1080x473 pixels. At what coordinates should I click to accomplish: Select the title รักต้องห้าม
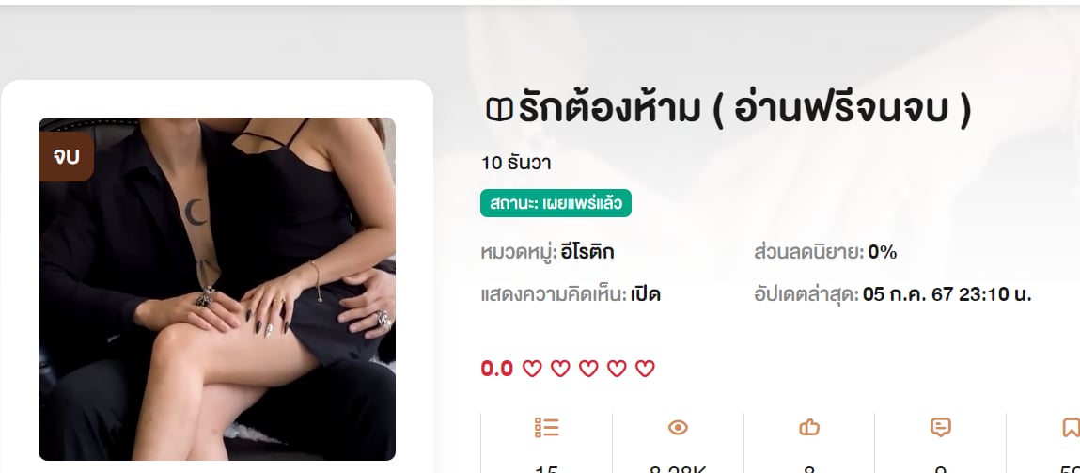[x=610, y=110]
